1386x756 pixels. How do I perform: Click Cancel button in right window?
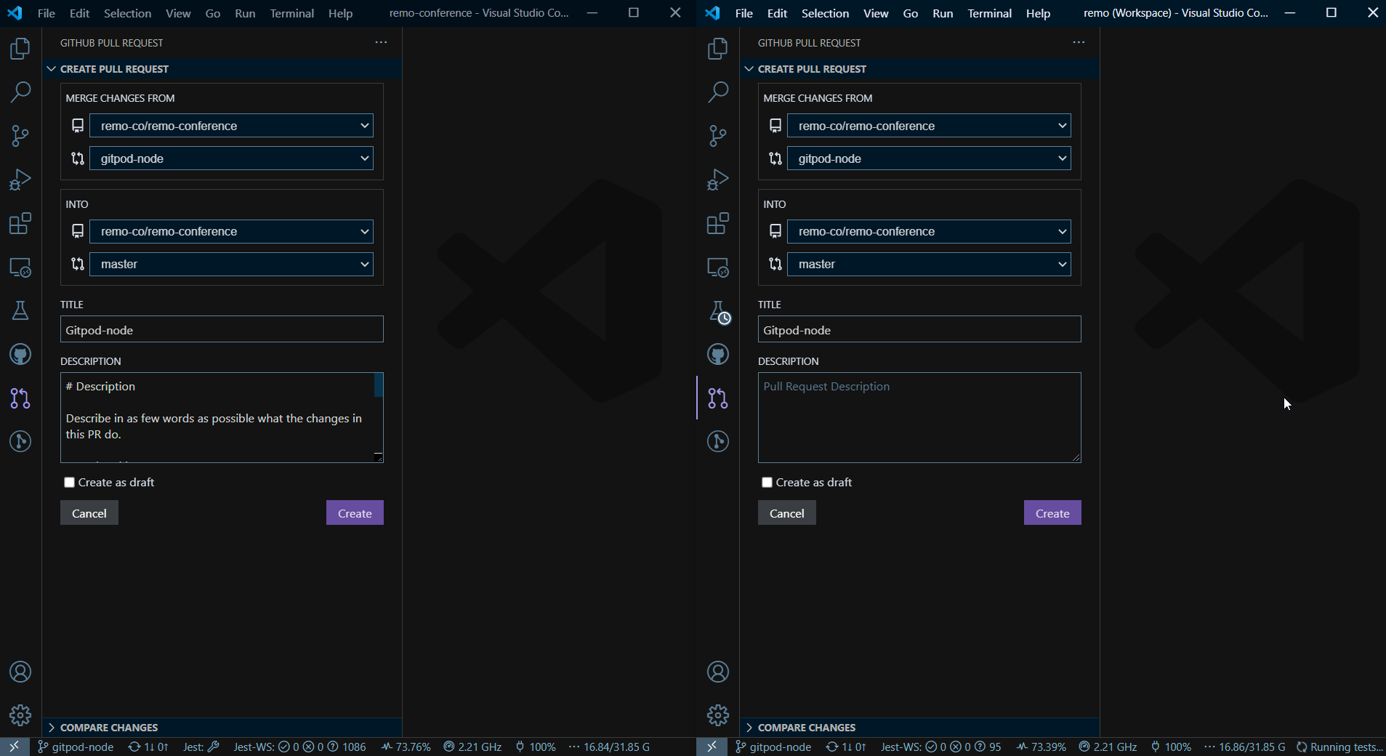787,513
